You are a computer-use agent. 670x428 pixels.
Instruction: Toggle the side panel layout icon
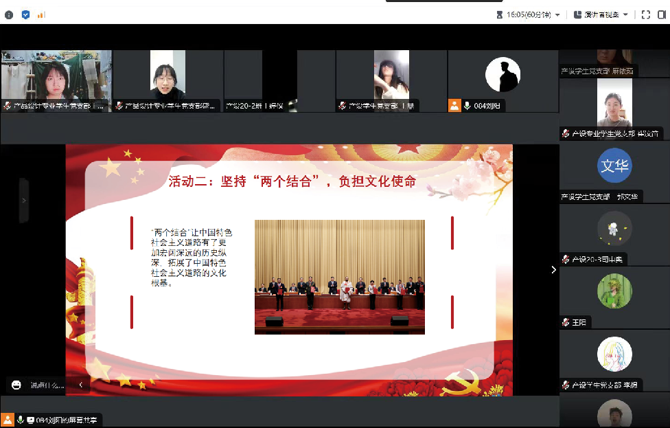click(x=661, y=14)
